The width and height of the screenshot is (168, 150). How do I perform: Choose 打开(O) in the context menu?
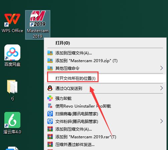tap(105, 43)
